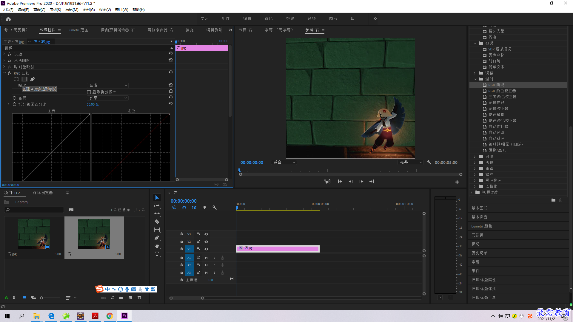Create ellipse mask for RGB curves
This screenshot has height=322, width=573.
point(16,79)
